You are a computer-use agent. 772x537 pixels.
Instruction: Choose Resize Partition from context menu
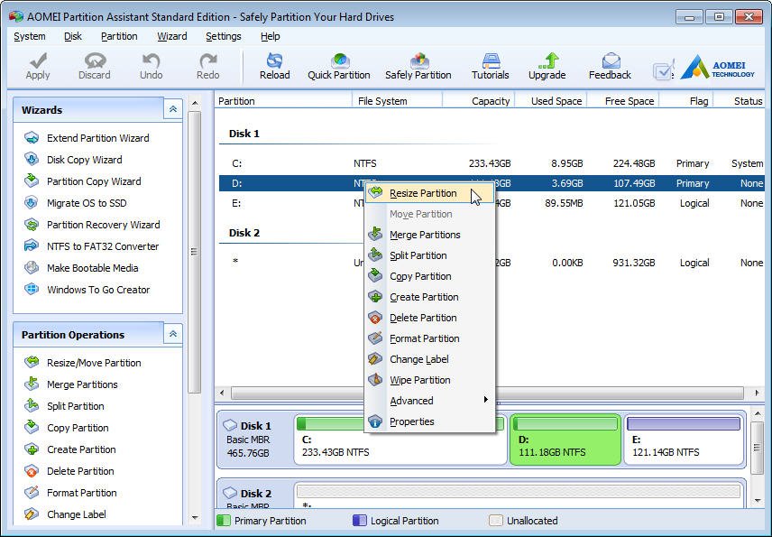pyautogui.click(x=422, y=193)
